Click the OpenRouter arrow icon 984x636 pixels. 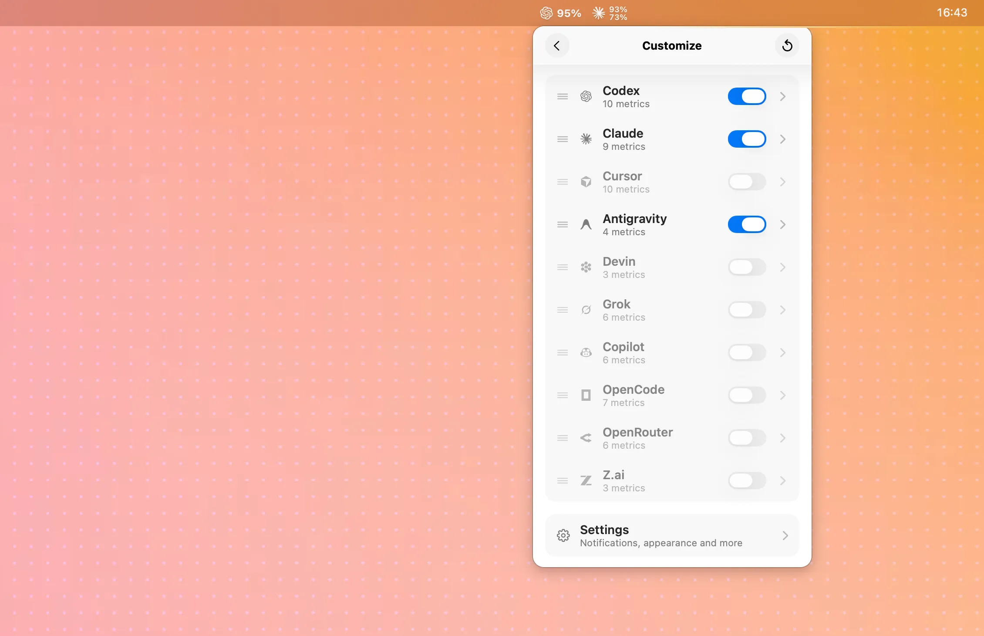coord(586,438)
